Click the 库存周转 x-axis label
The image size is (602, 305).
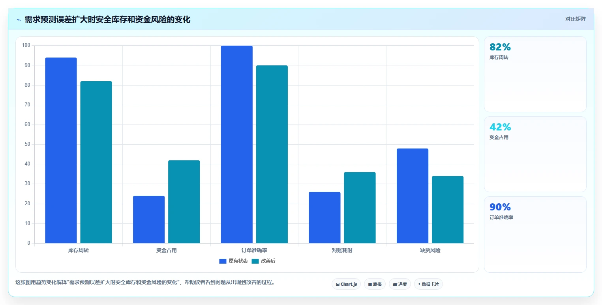pyautogui.click(x=79, y=250)
